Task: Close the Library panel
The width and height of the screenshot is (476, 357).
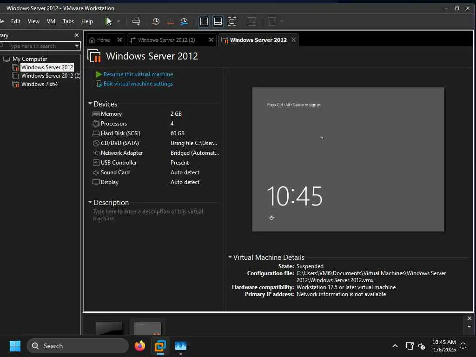Action: click(x=77, y=35)
